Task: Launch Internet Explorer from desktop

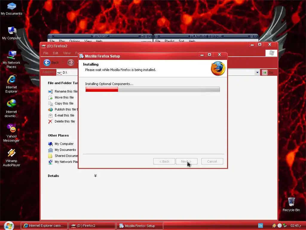Action: pyautogui.click(x=12, y=84)
